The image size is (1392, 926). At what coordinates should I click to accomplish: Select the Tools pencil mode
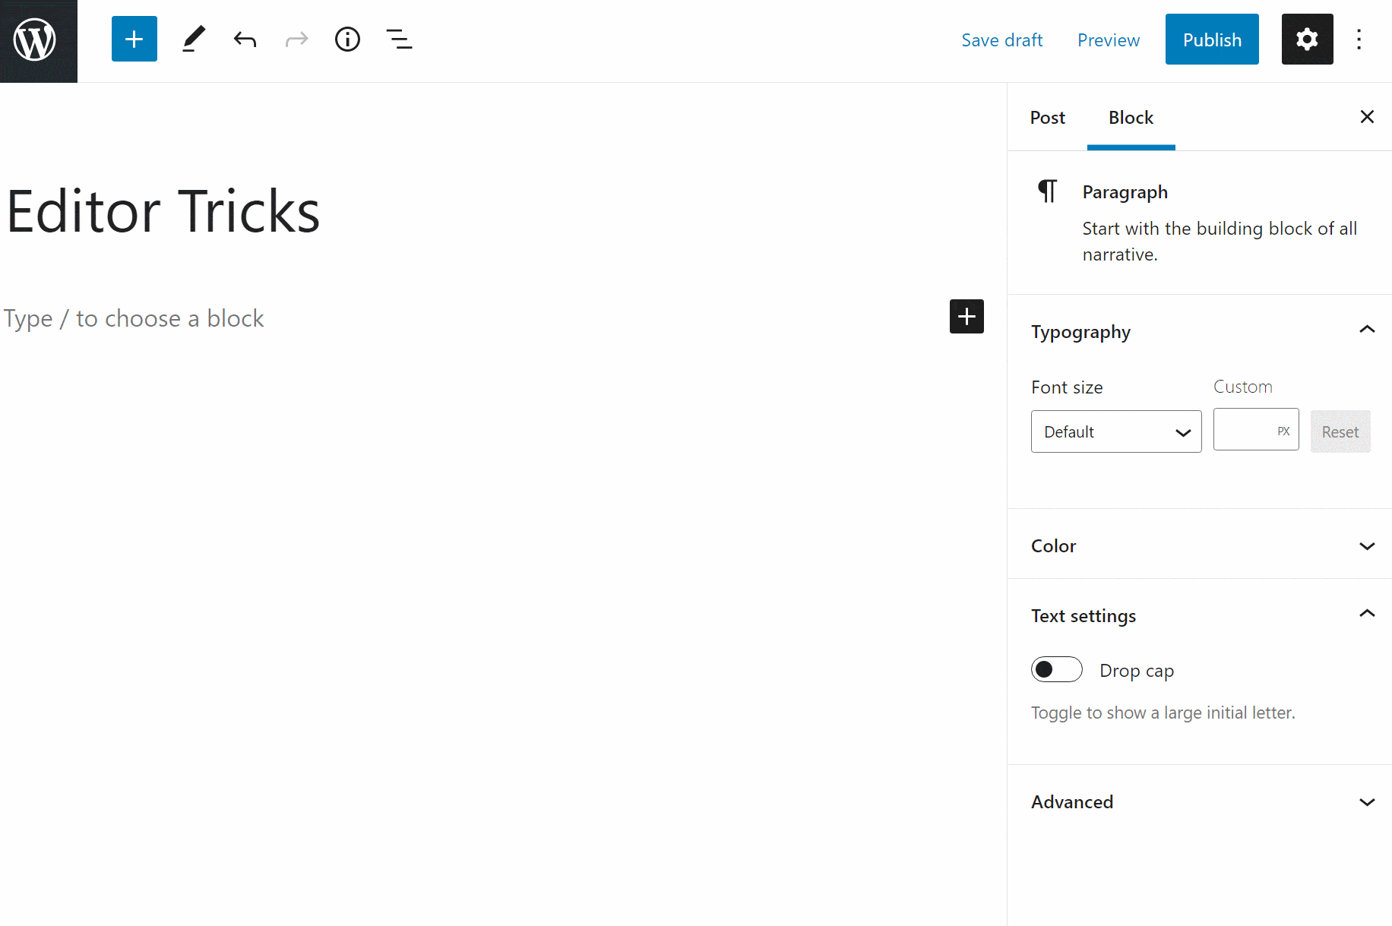click(x=193, y=39)
